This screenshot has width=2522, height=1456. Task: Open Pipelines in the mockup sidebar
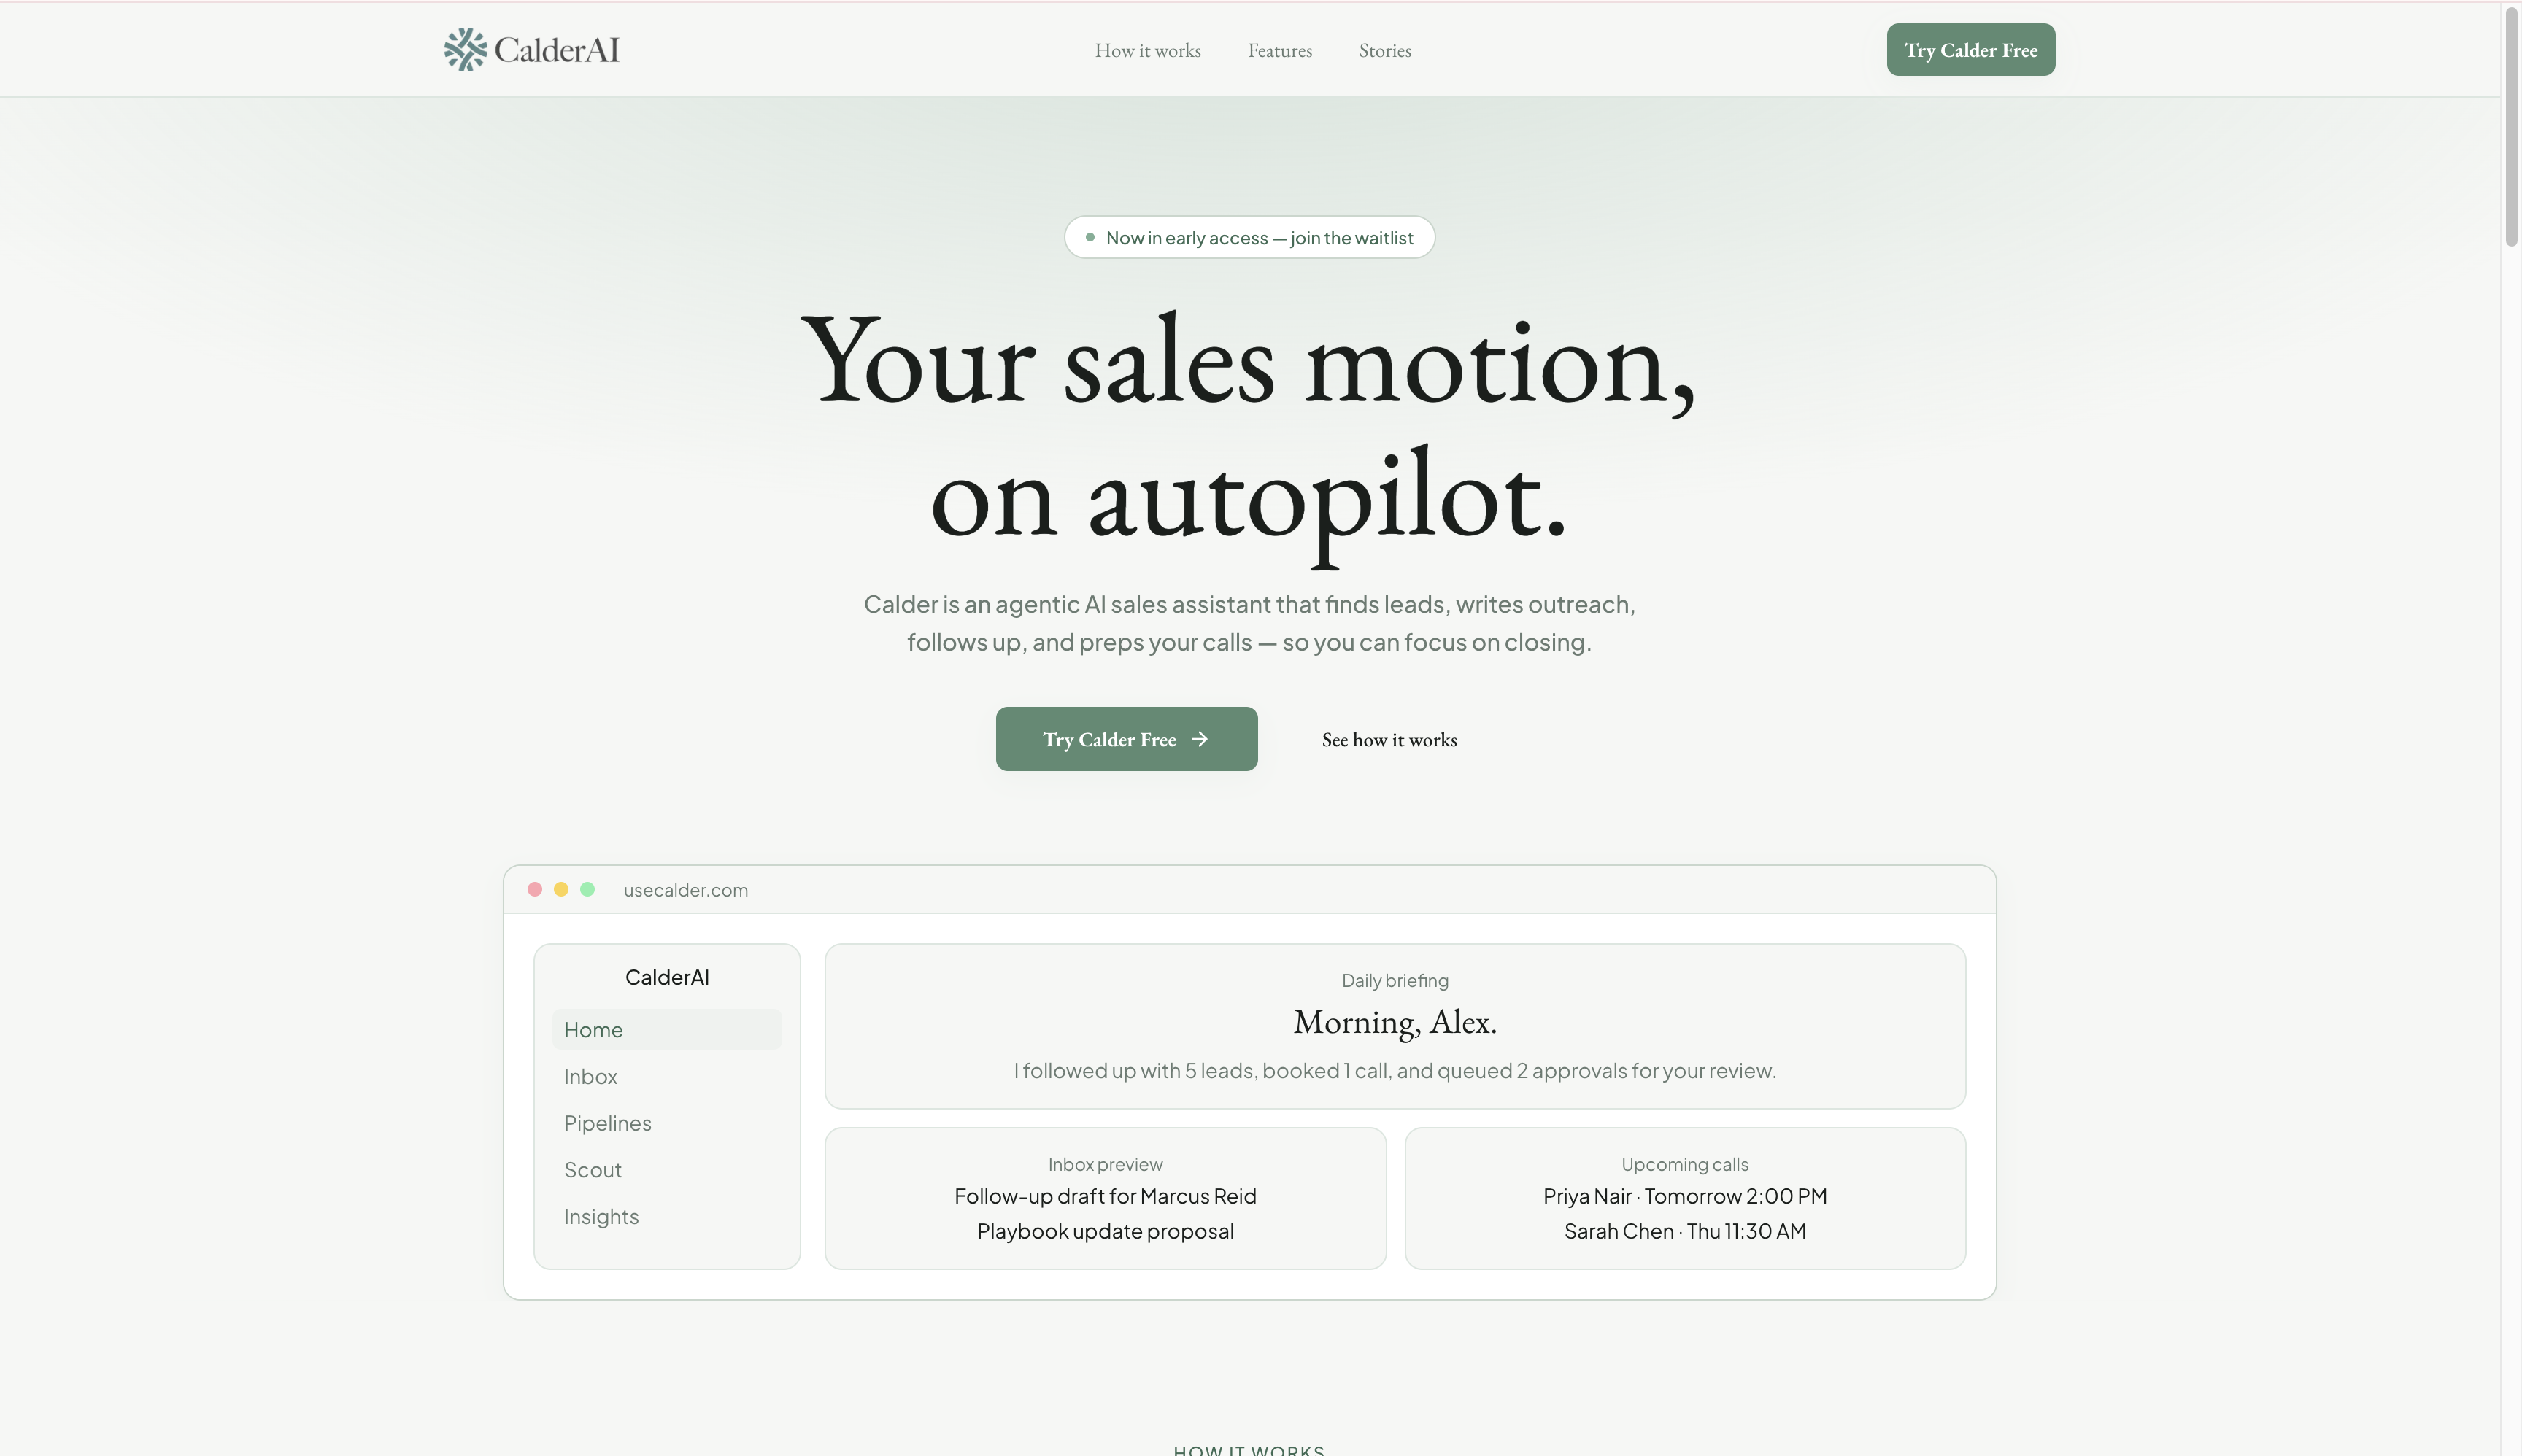coord(666,1123)
